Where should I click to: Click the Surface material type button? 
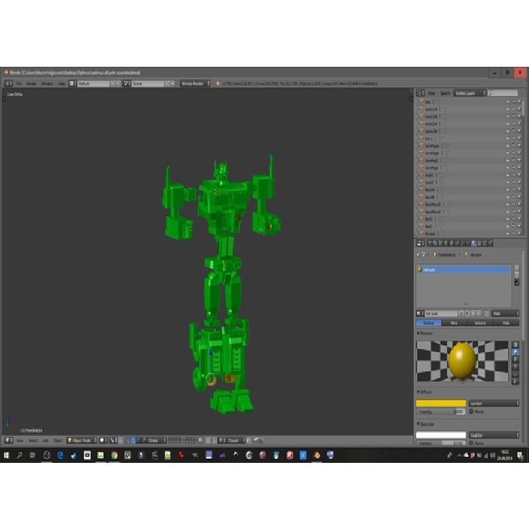pos(428,323)
